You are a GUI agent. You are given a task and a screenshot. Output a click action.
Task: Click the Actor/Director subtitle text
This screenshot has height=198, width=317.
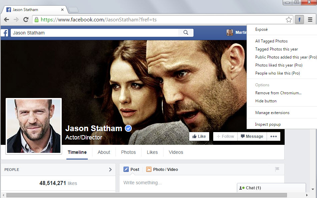[x=84, y=137]
